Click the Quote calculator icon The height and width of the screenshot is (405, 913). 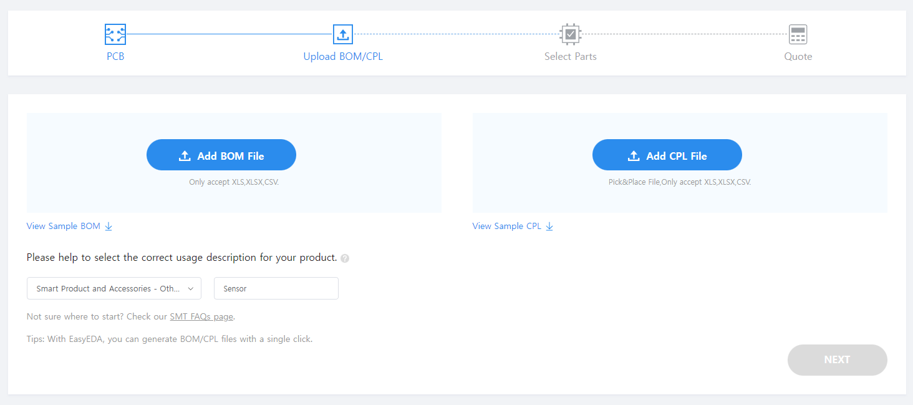pyautogui.click(x=798, y=34)
